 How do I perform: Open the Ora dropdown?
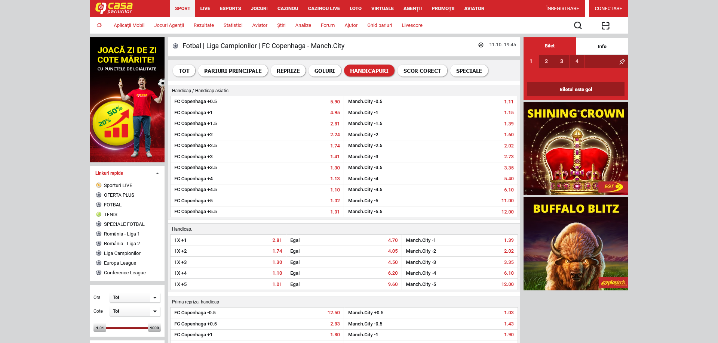tap(135, 297)
